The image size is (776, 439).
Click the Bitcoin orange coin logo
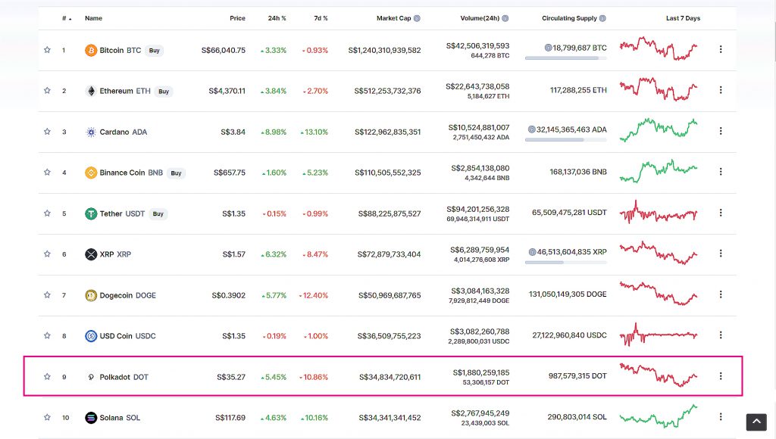(x=91, y=51)
